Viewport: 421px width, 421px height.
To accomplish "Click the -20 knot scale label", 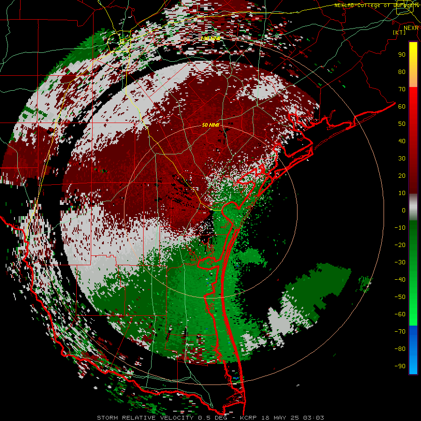I will 400,245.
